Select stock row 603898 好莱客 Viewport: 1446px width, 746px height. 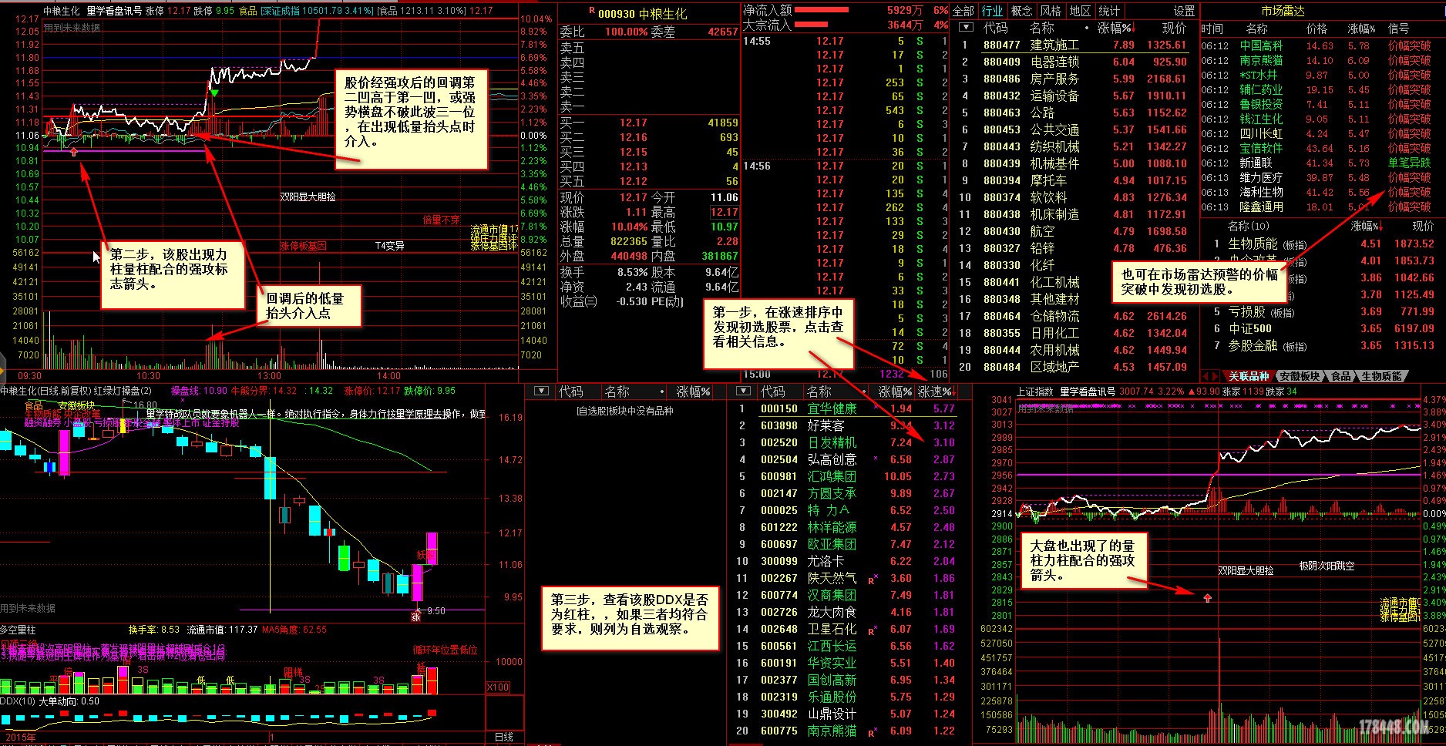pyautogui.click(x=846, y=425)
